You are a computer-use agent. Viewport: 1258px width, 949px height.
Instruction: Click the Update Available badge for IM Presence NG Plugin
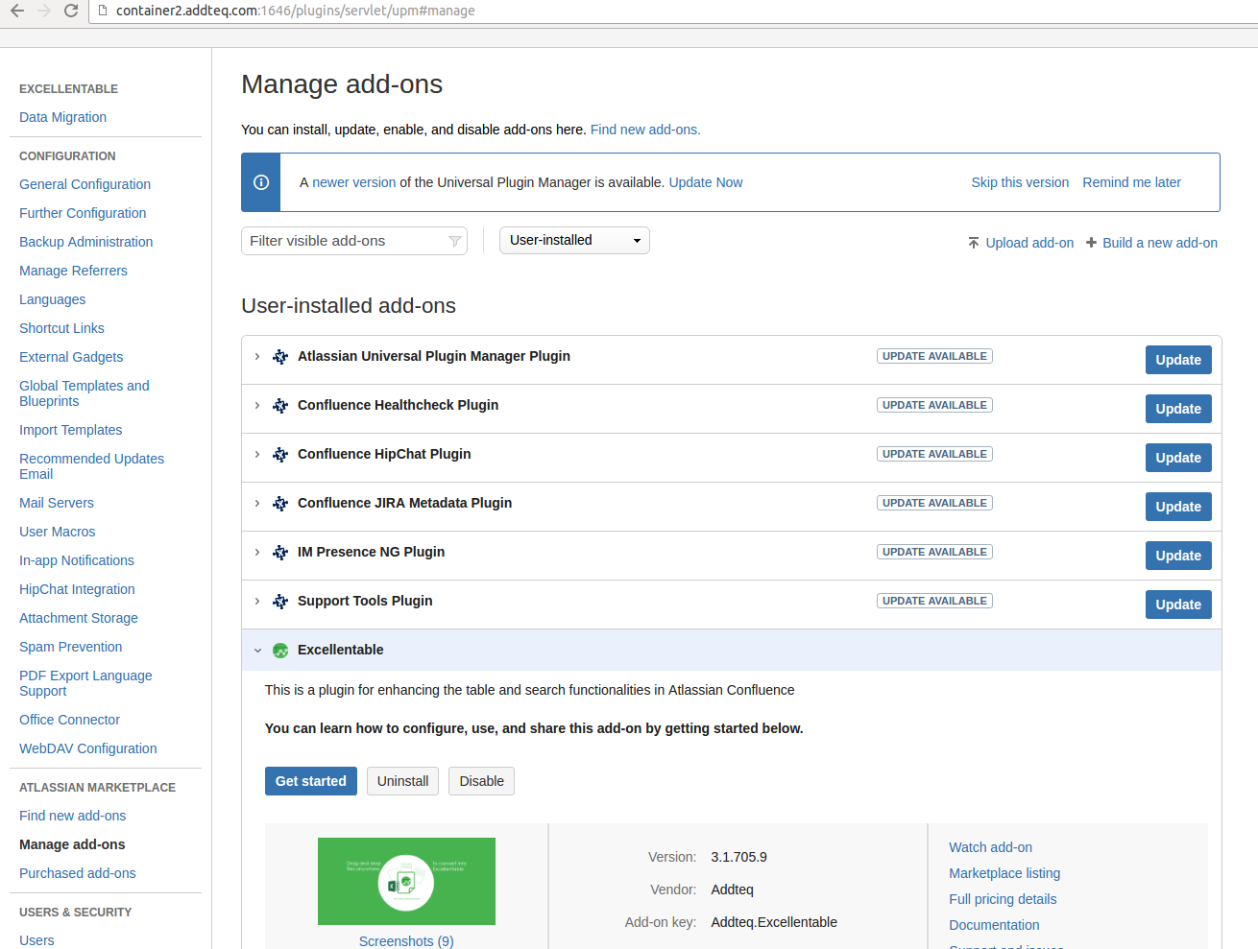934,552
